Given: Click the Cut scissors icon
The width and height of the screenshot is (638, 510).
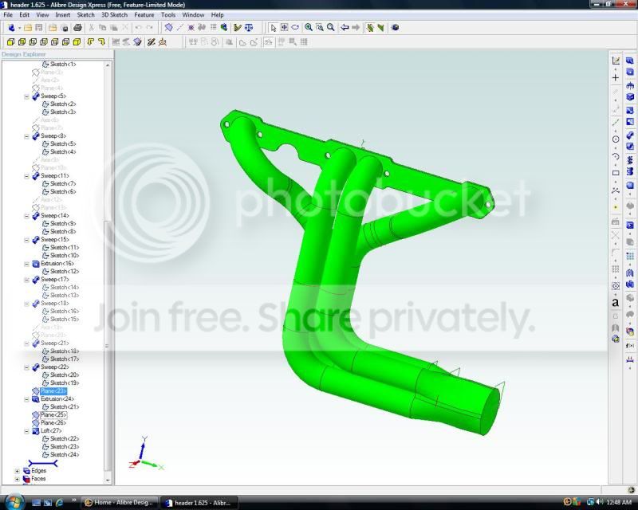Looking at the screenshot, I should pos(92,28).
